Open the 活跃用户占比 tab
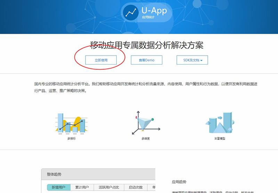This screenshot has width=278, height=193. pos(109,187)
